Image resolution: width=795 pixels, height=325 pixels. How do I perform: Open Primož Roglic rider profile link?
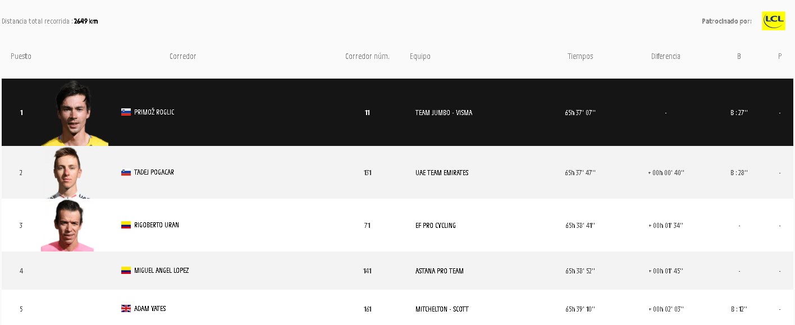(x=154, y=112)
